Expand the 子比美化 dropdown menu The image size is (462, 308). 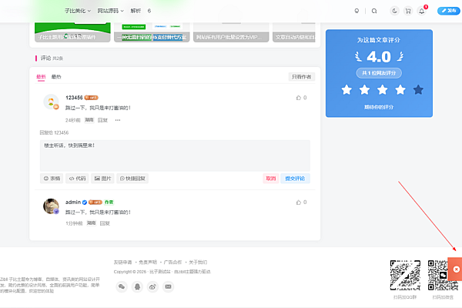click(x=77, y=12)
